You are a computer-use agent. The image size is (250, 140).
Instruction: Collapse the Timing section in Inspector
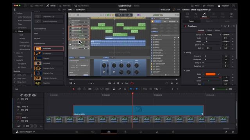184,52
